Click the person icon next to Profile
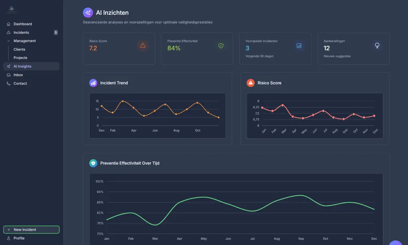 click(x=9, y=238)
